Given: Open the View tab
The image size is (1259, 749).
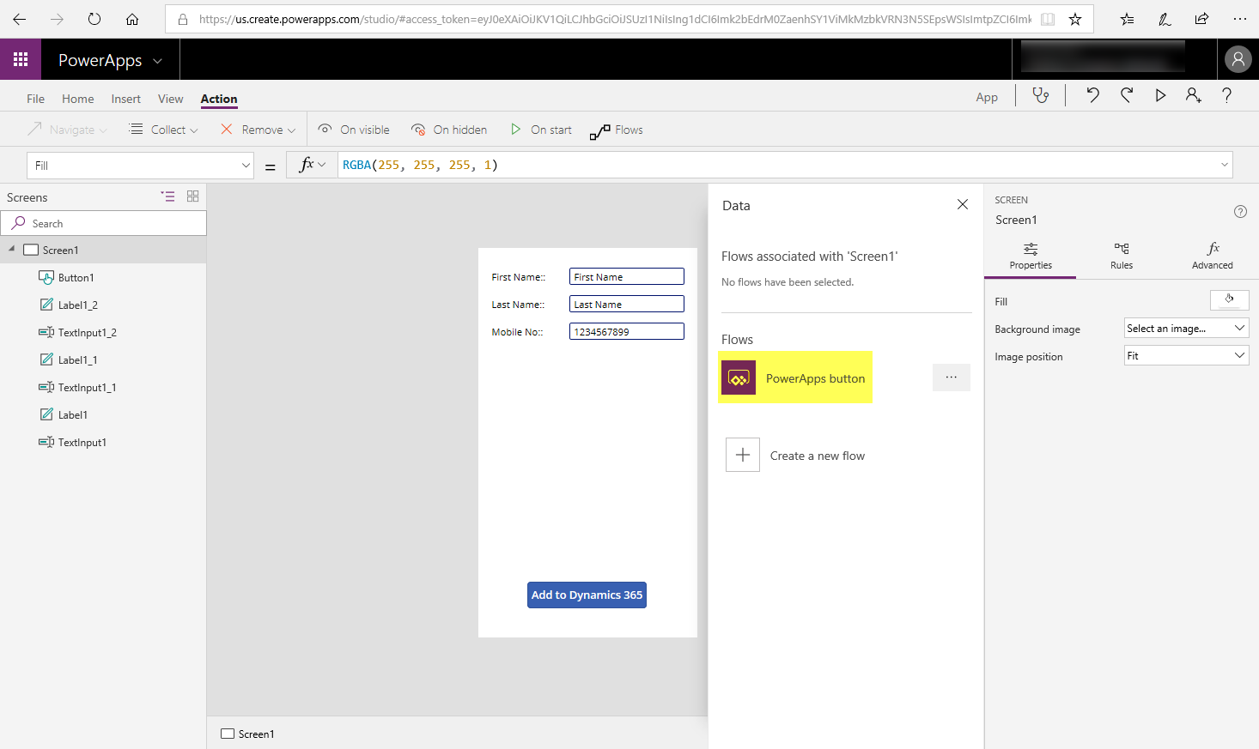Looking at the screenshot, I should (x=171, y=99).
